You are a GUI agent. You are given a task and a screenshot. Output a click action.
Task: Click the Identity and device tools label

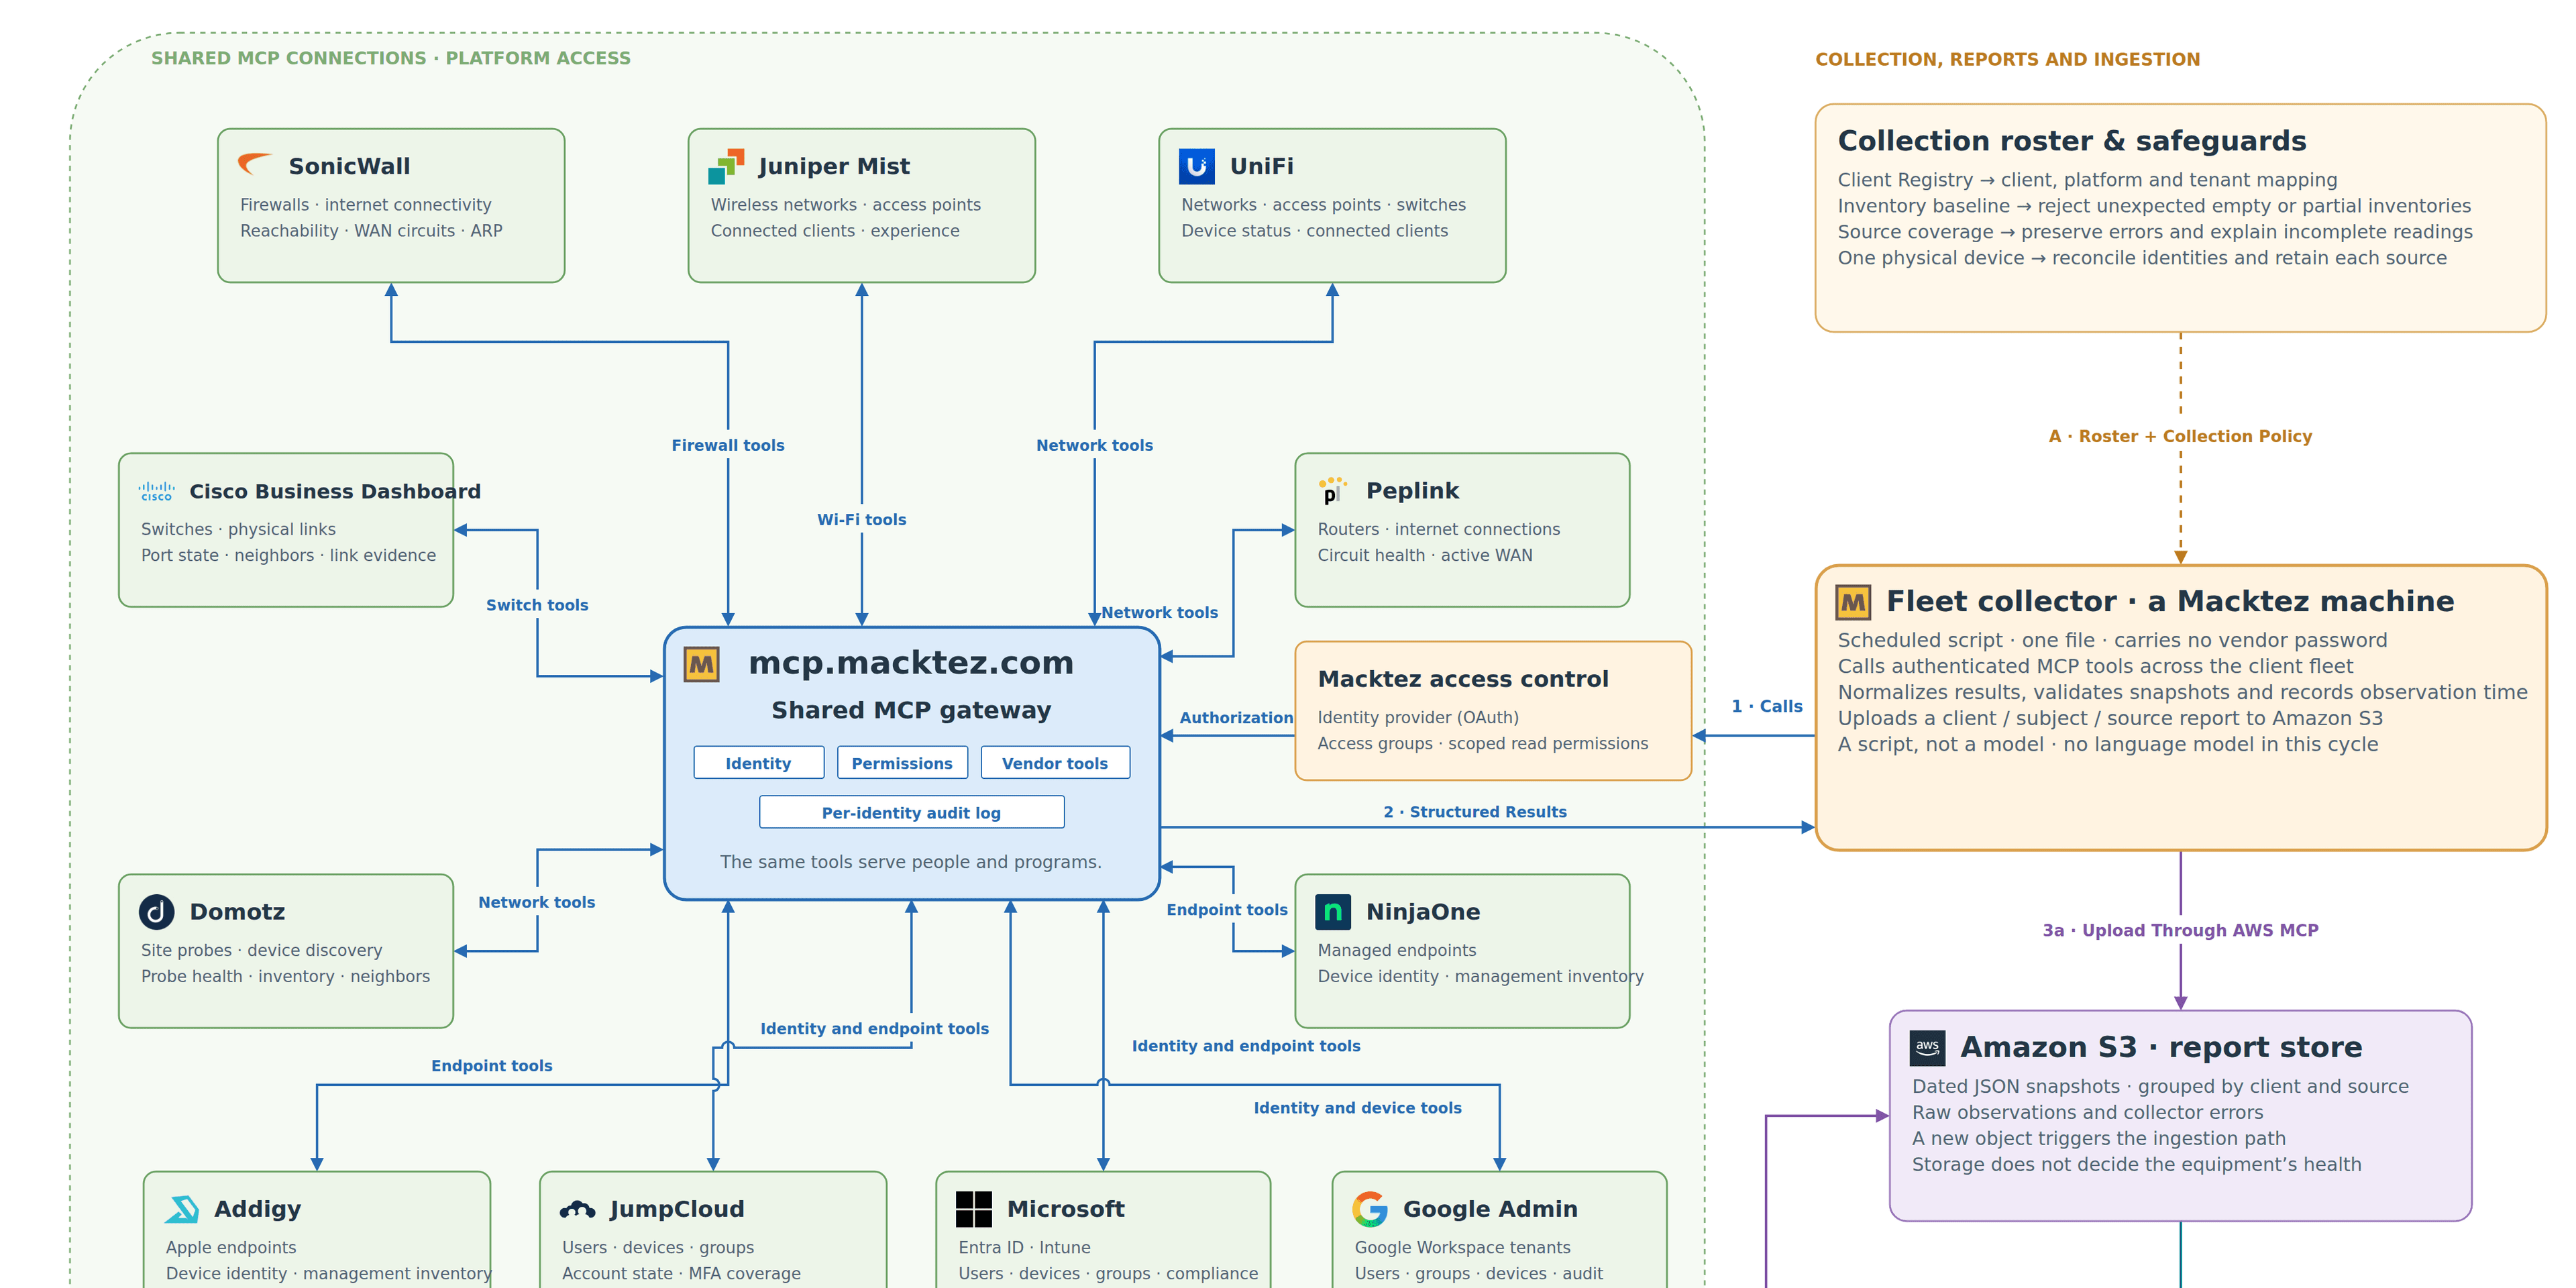pos(1357,1108)
